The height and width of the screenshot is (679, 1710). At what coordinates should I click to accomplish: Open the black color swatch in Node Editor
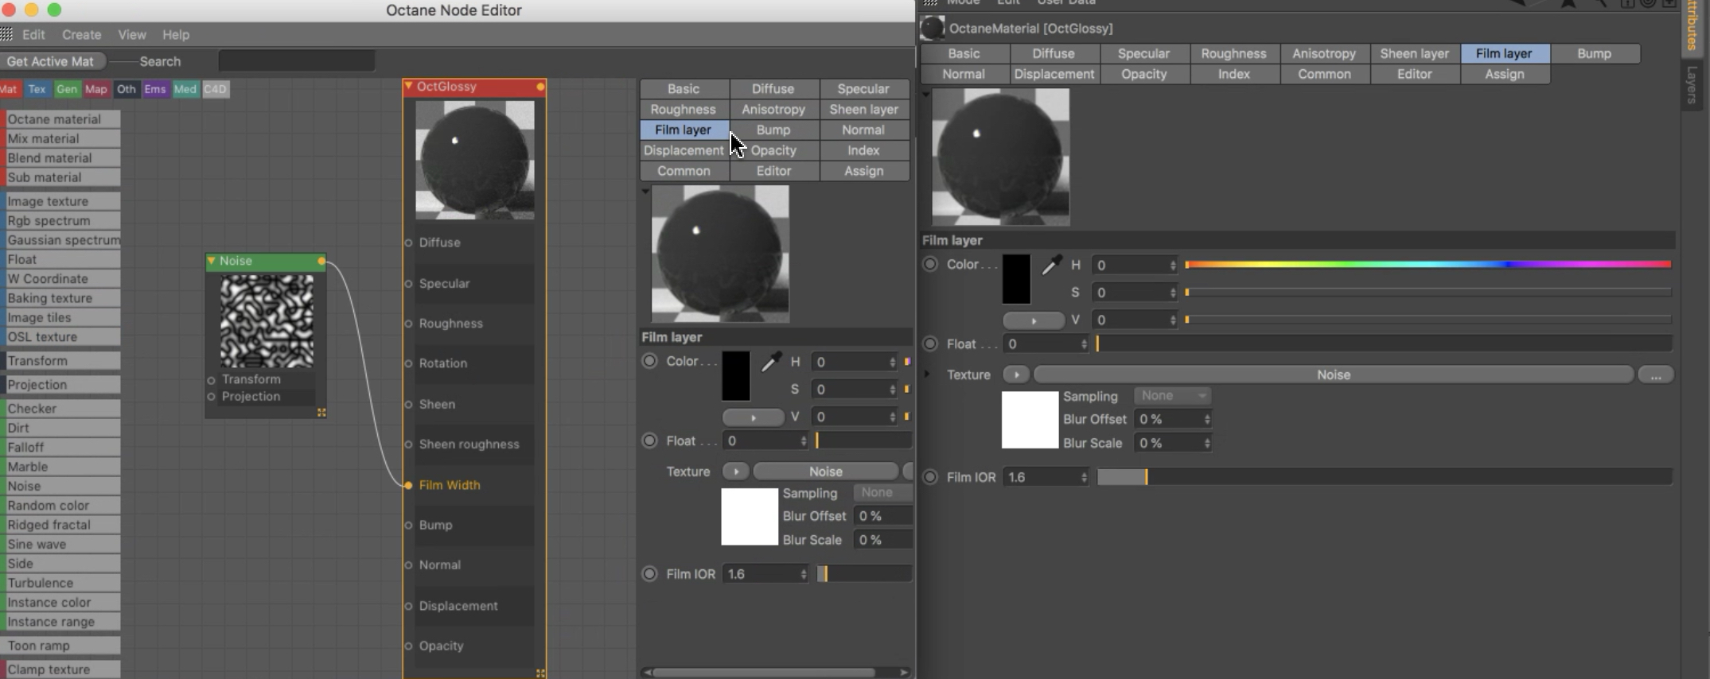736,376
